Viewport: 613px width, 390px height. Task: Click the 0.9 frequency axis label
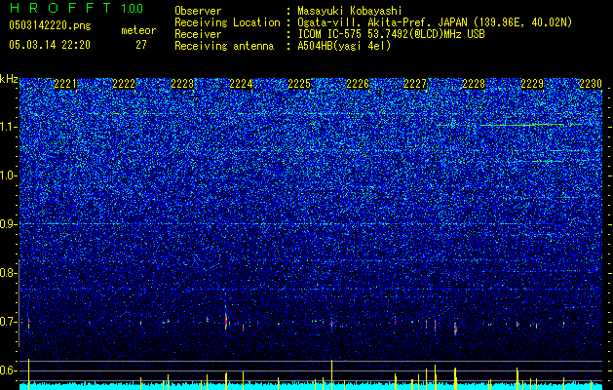pos(9,224)
